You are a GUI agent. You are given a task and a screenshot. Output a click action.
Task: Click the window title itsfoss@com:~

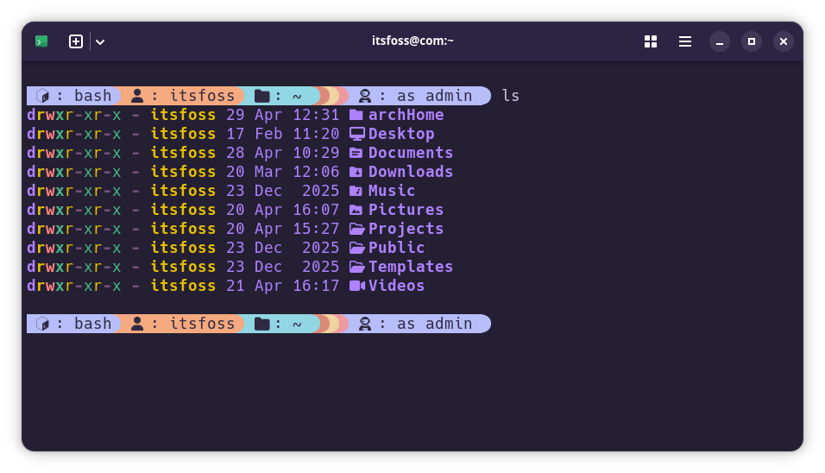click(412, 41)
